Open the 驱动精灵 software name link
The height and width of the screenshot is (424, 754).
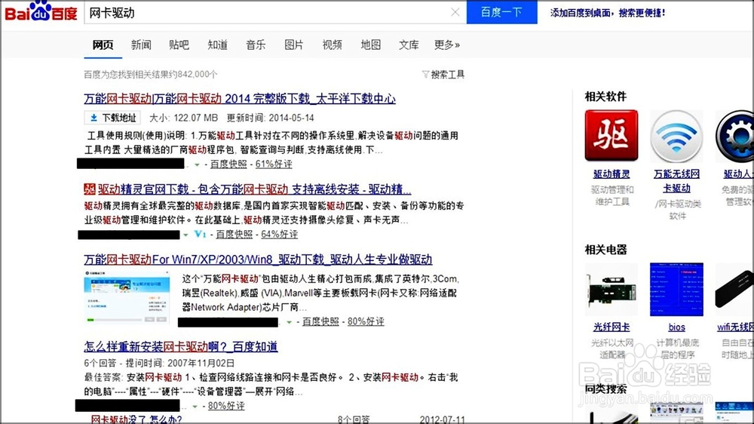pyautogui.click(x=611, y=174)
